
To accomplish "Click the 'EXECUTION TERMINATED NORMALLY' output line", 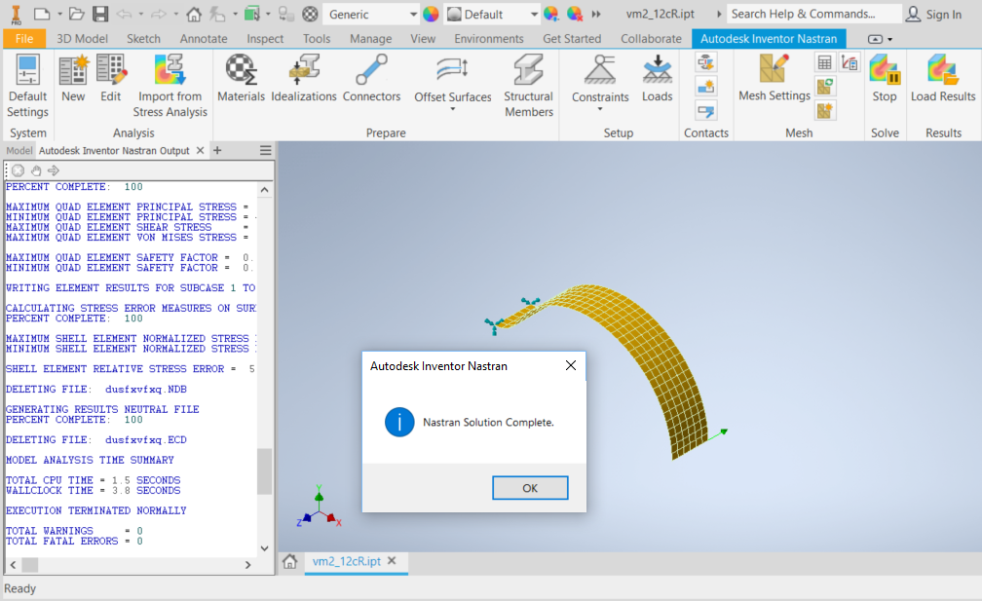I will (x=95, y=510).
